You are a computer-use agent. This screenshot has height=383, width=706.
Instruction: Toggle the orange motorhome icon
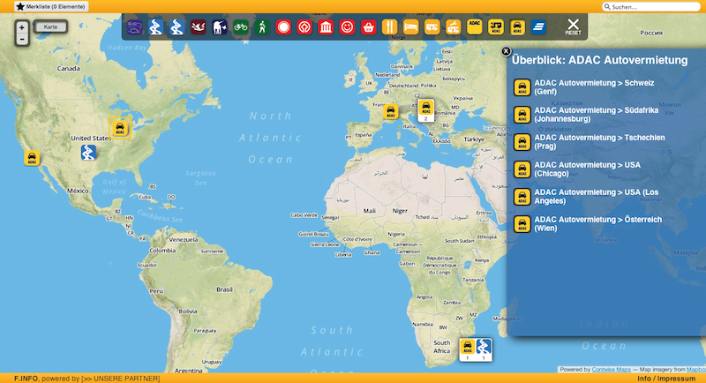[x=432, y=27]
